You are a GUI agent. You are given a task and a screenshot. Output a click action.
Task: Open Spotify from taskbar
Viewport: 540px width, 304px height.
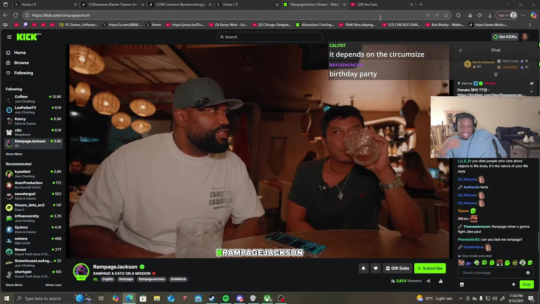pos(226,299)
